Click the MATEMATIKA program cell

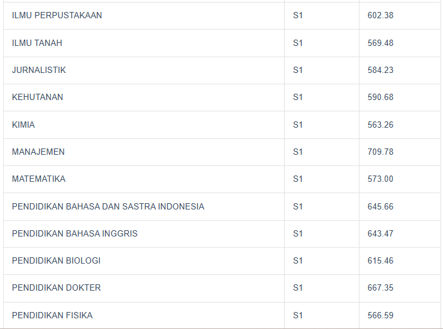(x=39, y=179)
